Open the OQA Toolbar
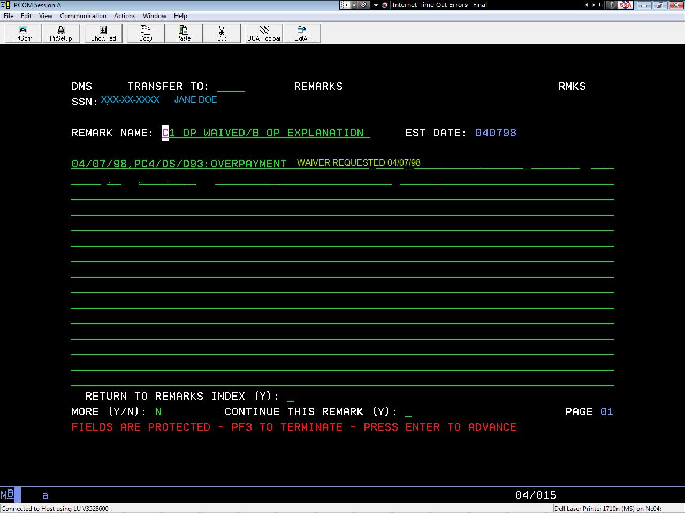The height and width of the screenshot is (513, 685). pos(264,33)
